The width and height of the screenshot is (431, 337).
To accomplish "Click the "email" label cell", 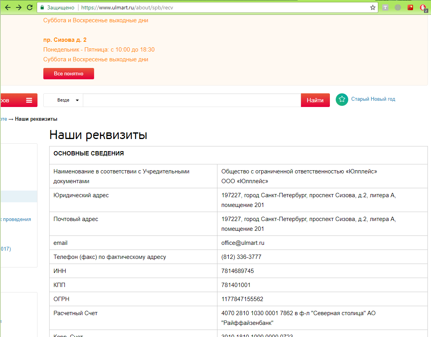I will (133, 243).
